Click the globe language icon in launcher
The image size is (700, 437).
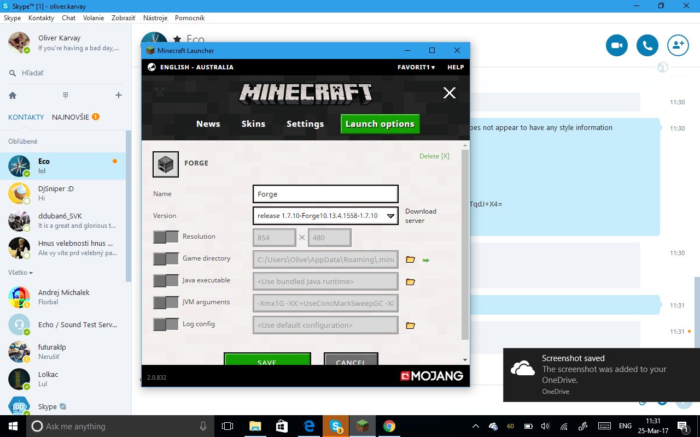(152, 67)
